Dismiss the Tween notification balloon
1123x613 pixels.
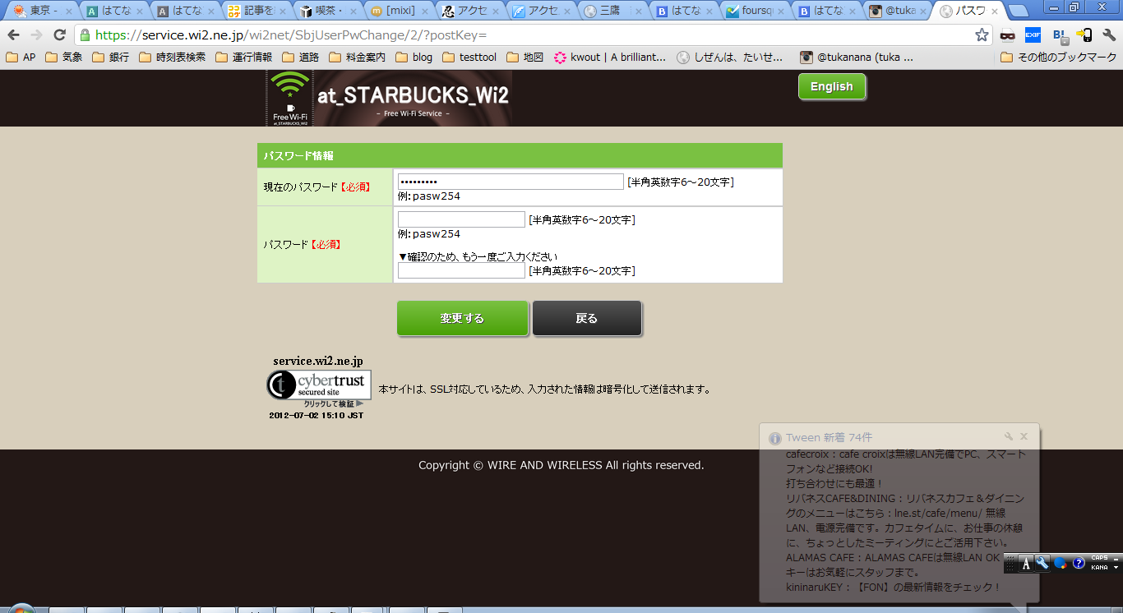(x=1024, y=437)
